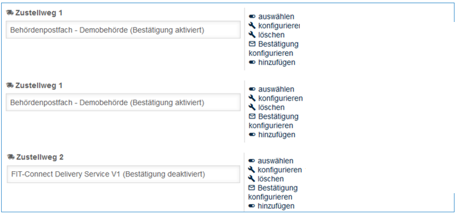Viewport: 457px width, 214px height.
Task: Click the konfigurieren link in the topmost Zustellweg 1
Action: [279, 26]
